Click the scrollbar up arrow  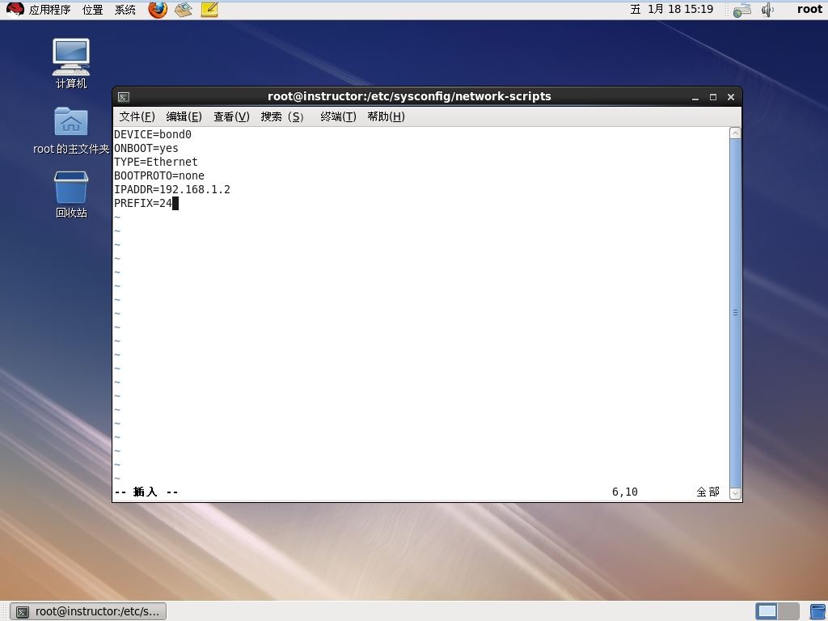(x=735, y=133)
